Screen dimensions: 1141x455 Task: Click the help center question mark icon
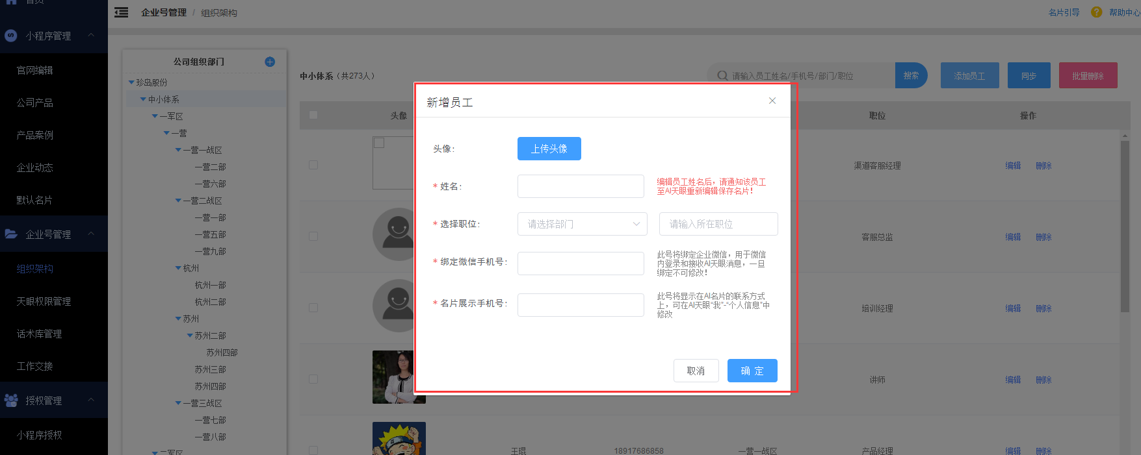pos(1096,12)
